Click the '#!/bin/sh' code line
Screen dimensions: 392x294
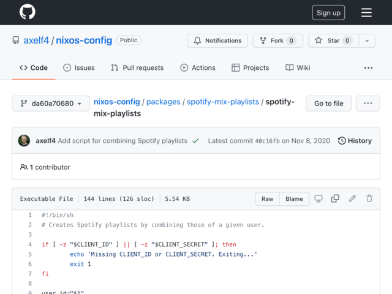point(58,215)
